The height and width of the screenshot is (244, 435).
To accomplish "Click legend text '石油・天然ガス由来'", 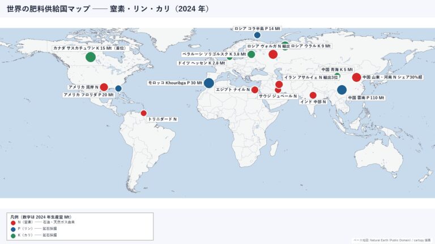I will click(x=58, y=222).
